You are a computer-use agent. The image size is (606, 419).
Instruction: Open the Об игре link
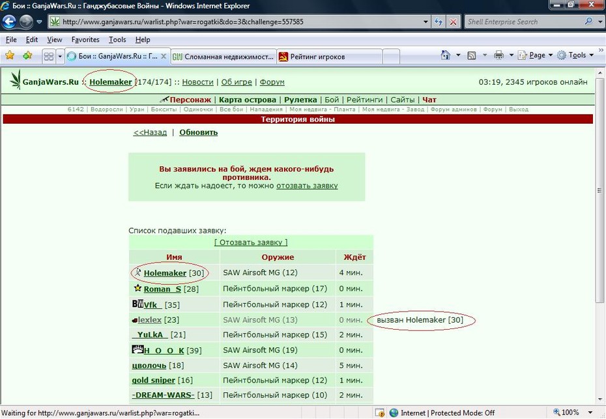pyautogui.click(x=237, y=82)
